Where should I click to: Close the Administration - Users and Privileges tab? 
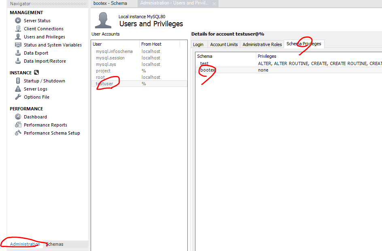tap(214, 4)
